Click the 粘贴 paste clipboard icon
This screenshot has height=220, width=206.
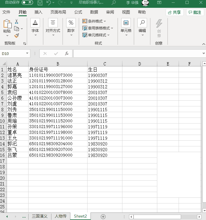point(7,24)
